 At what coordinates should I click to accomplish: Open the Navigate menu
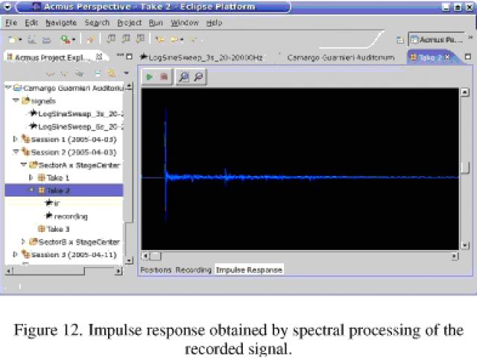tap(60, 23)
